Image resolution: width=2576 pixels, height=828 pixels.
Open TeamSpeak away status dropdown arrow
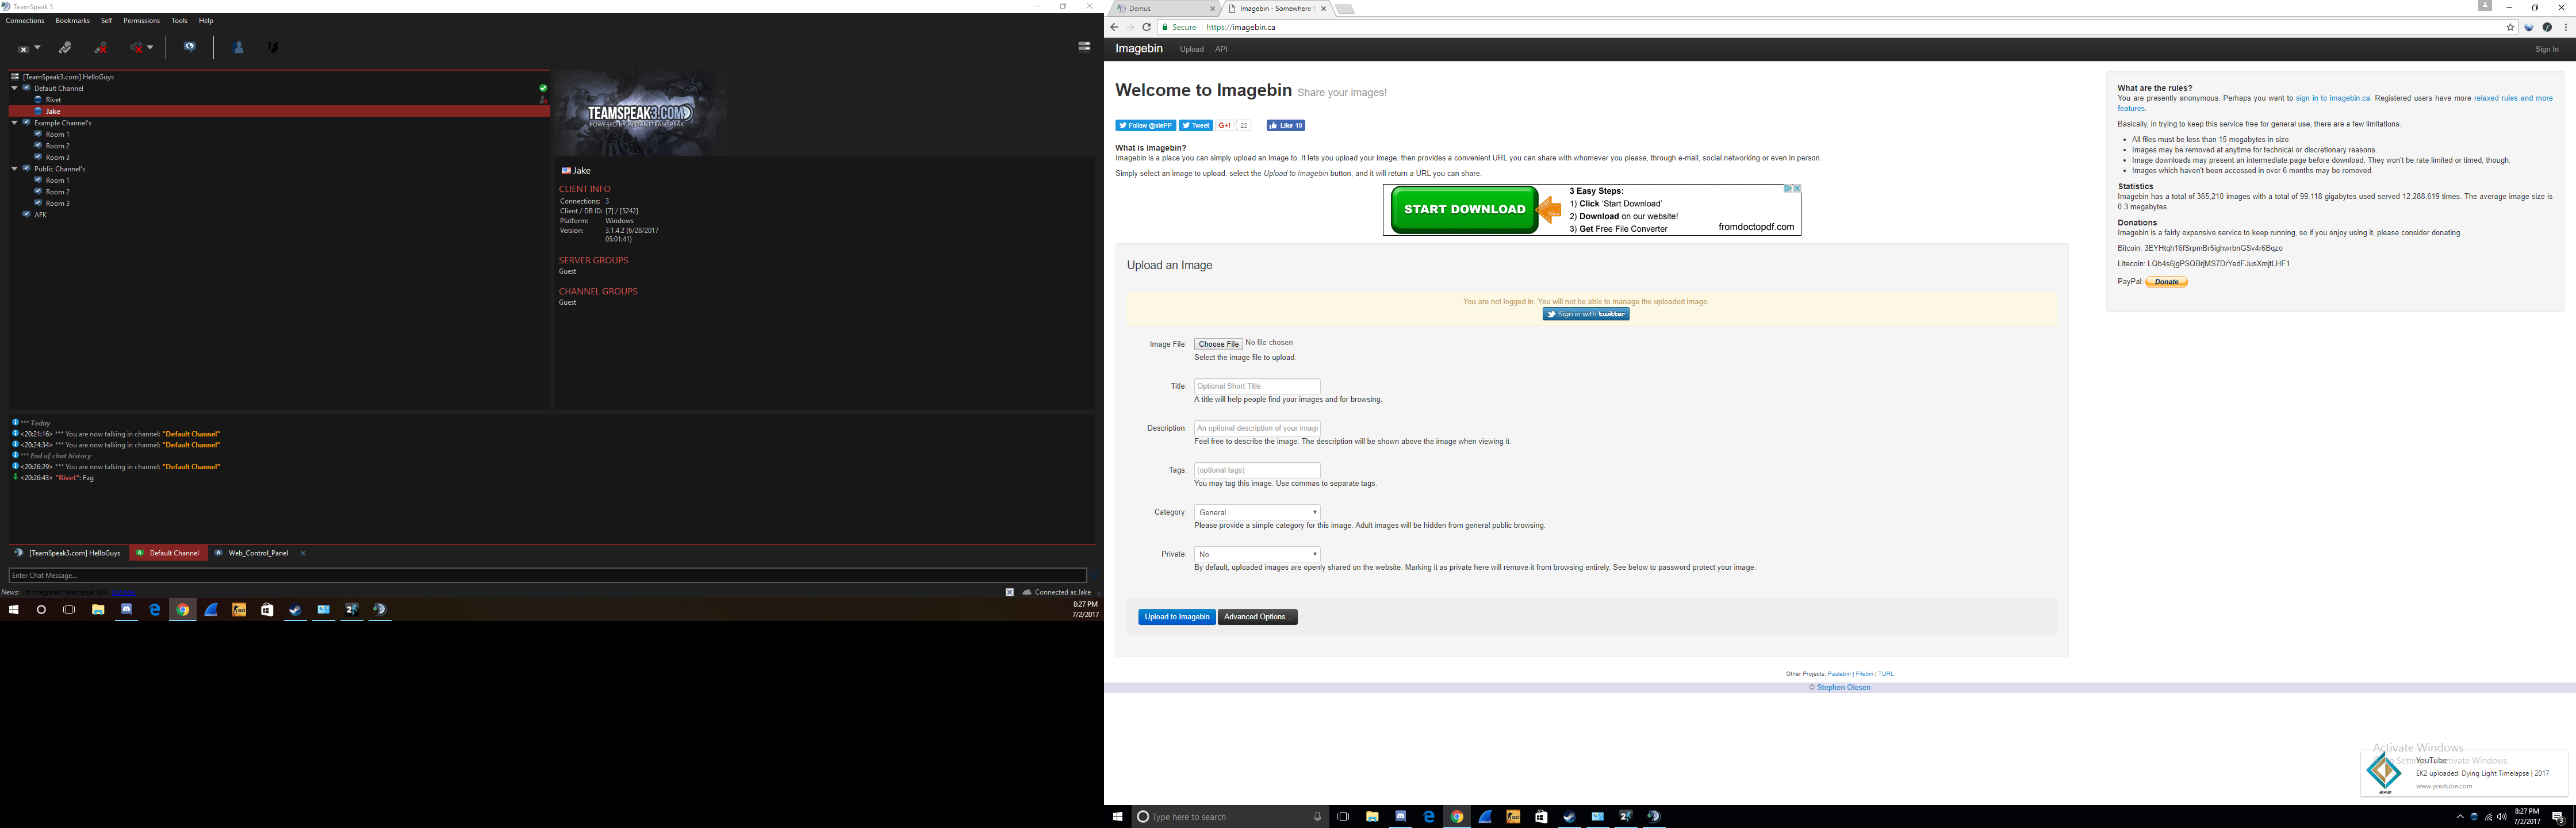click(37, 47)
